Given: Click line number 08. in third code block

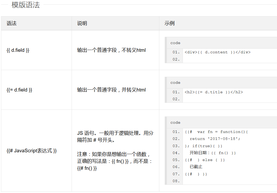Looking at the screenshot, I should click(x=176, y=181).
